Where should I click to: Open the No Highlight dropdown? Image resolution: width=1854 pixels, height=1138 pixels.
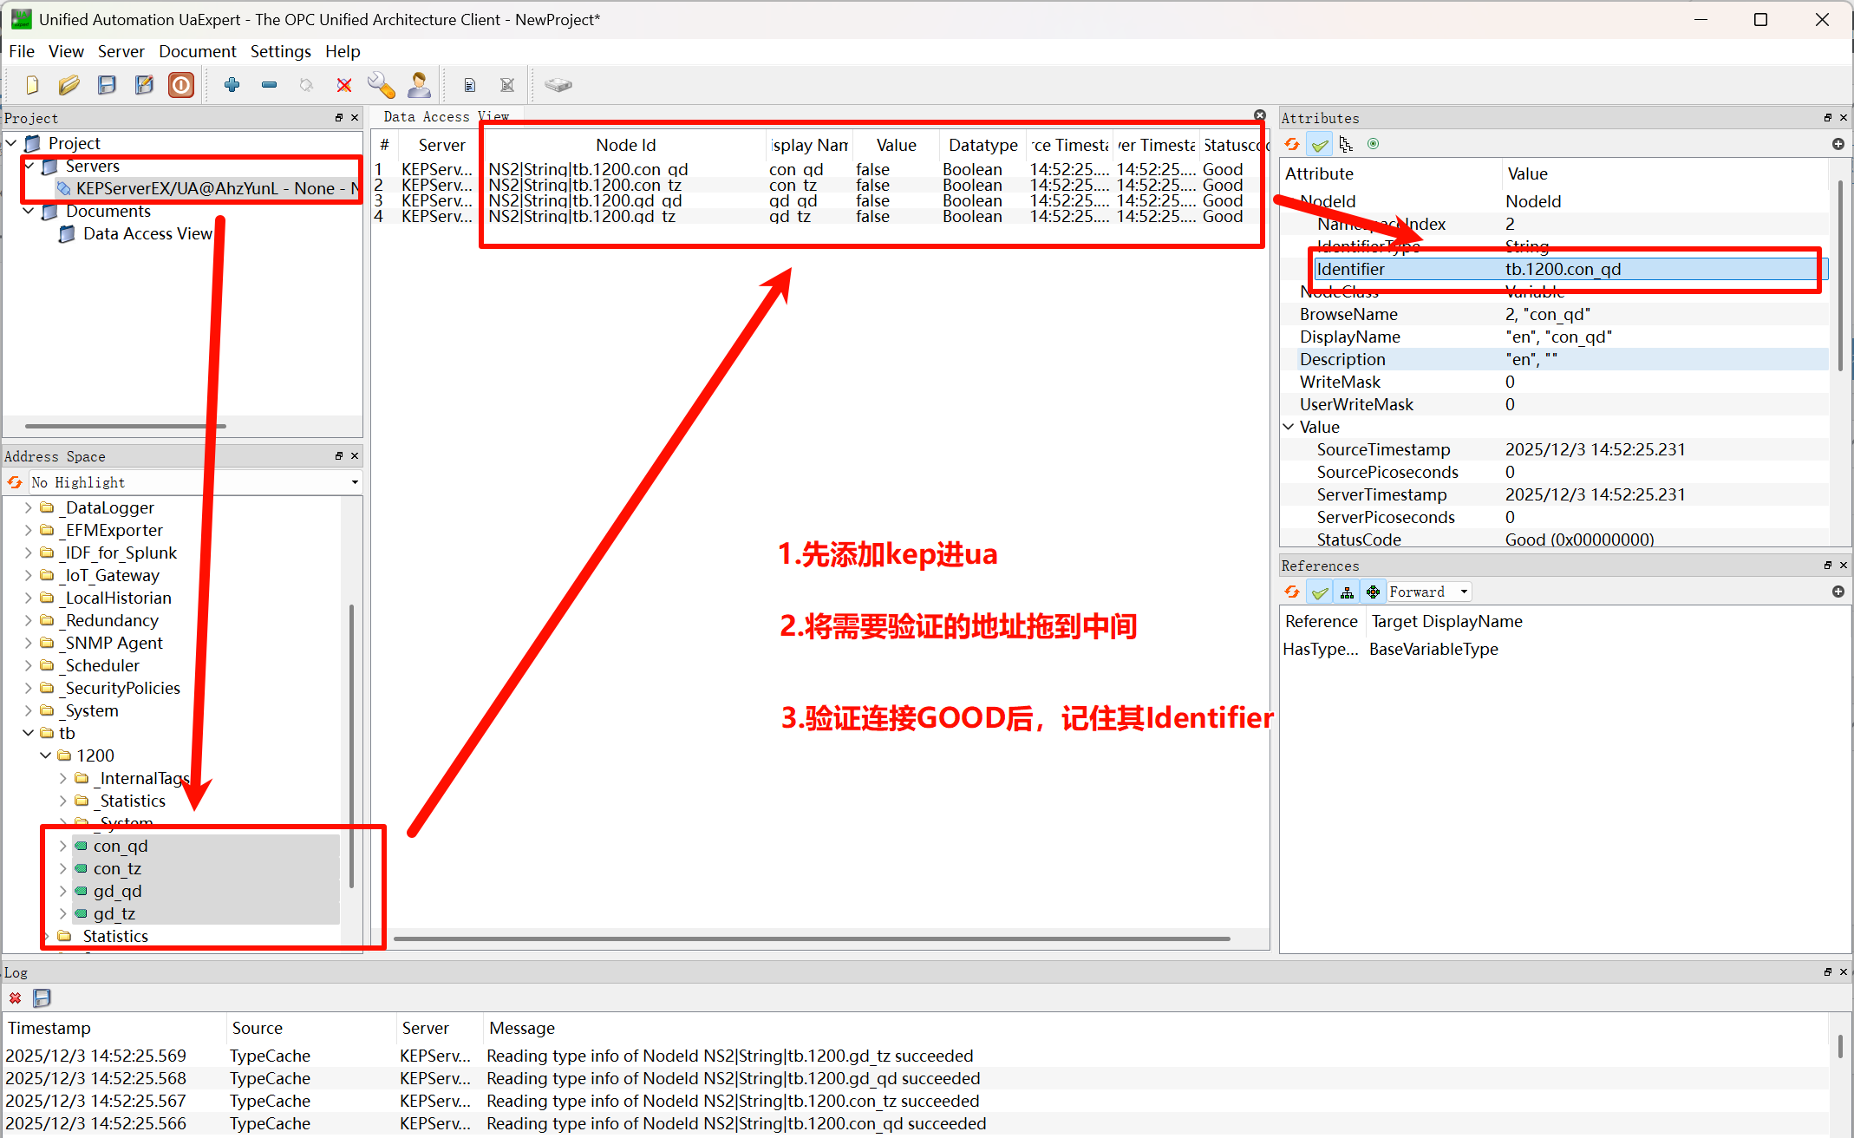click(x=354, y=482)
